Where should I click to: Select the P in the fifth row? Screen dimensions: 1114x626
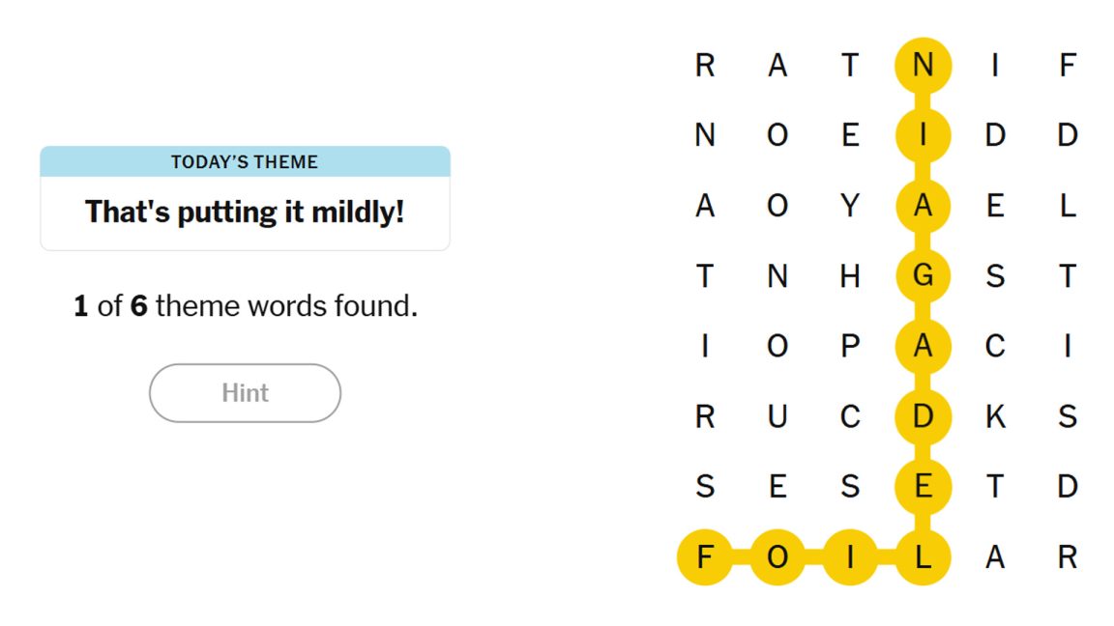click(850, 346)
